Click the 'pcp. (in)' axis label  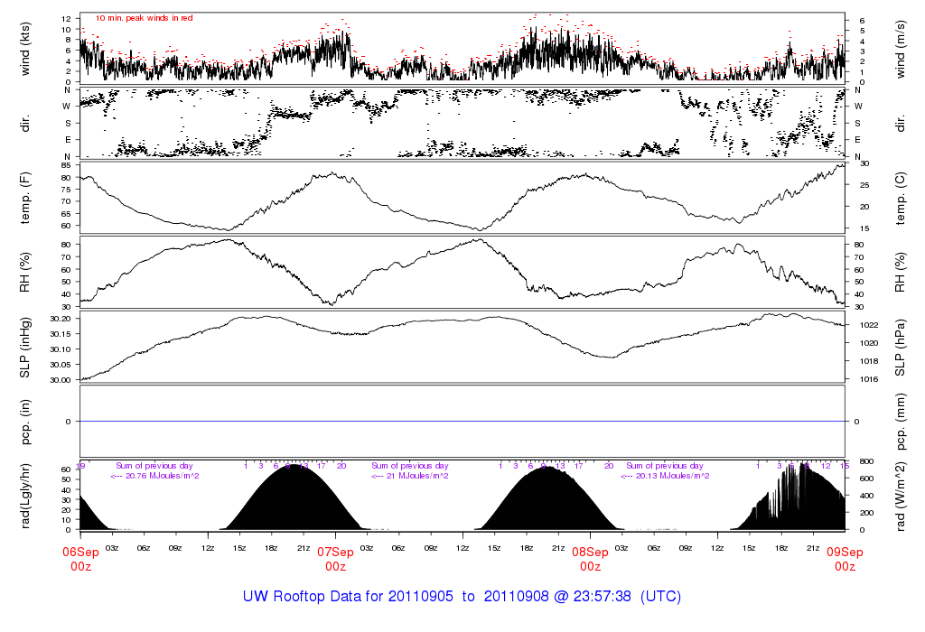[24, 422]
